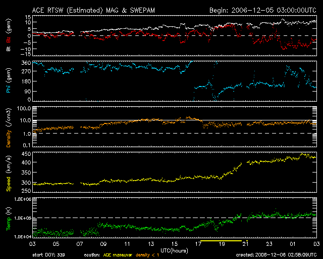Click the '1.0' tick on the Density axis
This screenshot has width=323, height=259.
tap(27, 134)
